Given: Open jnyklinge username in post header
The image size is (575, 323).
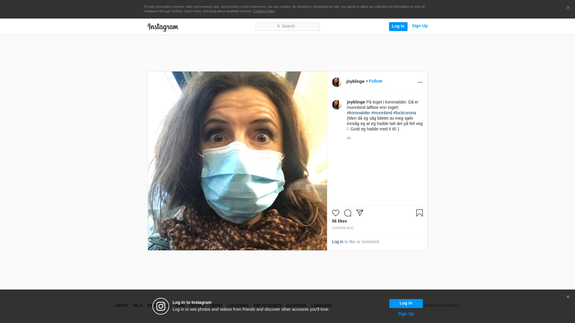Looking at the screenshot, I should click(355, 81).
